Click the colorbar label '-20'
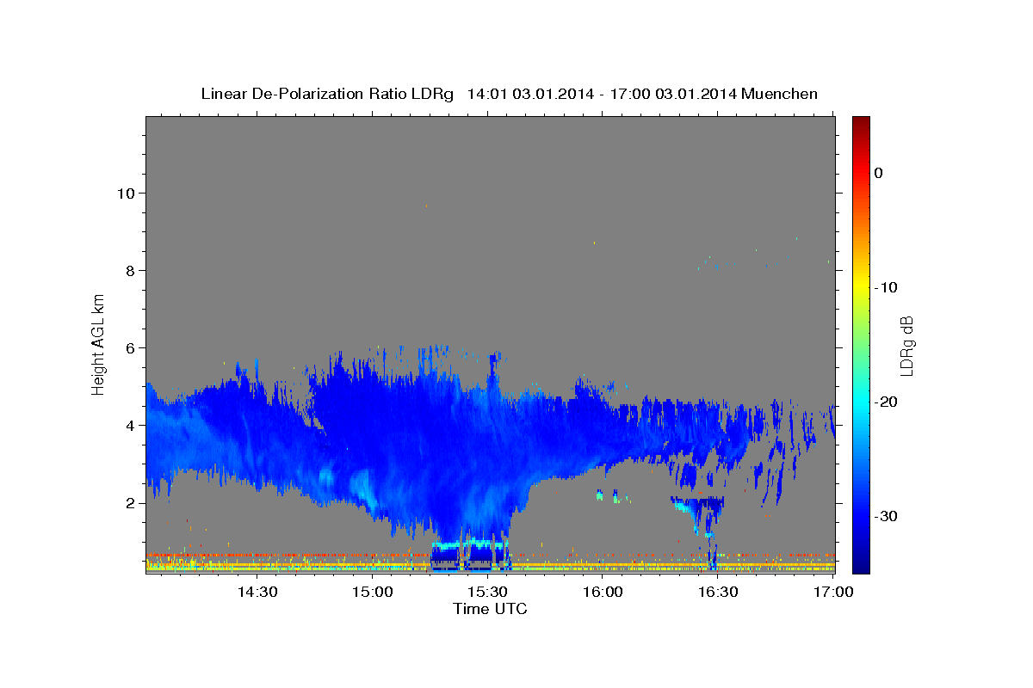This screenshot has height=688, width=1033. (886, 402)
